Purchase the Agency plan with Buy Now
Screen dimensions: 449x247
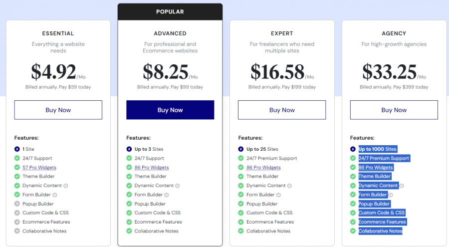point(394,110)
